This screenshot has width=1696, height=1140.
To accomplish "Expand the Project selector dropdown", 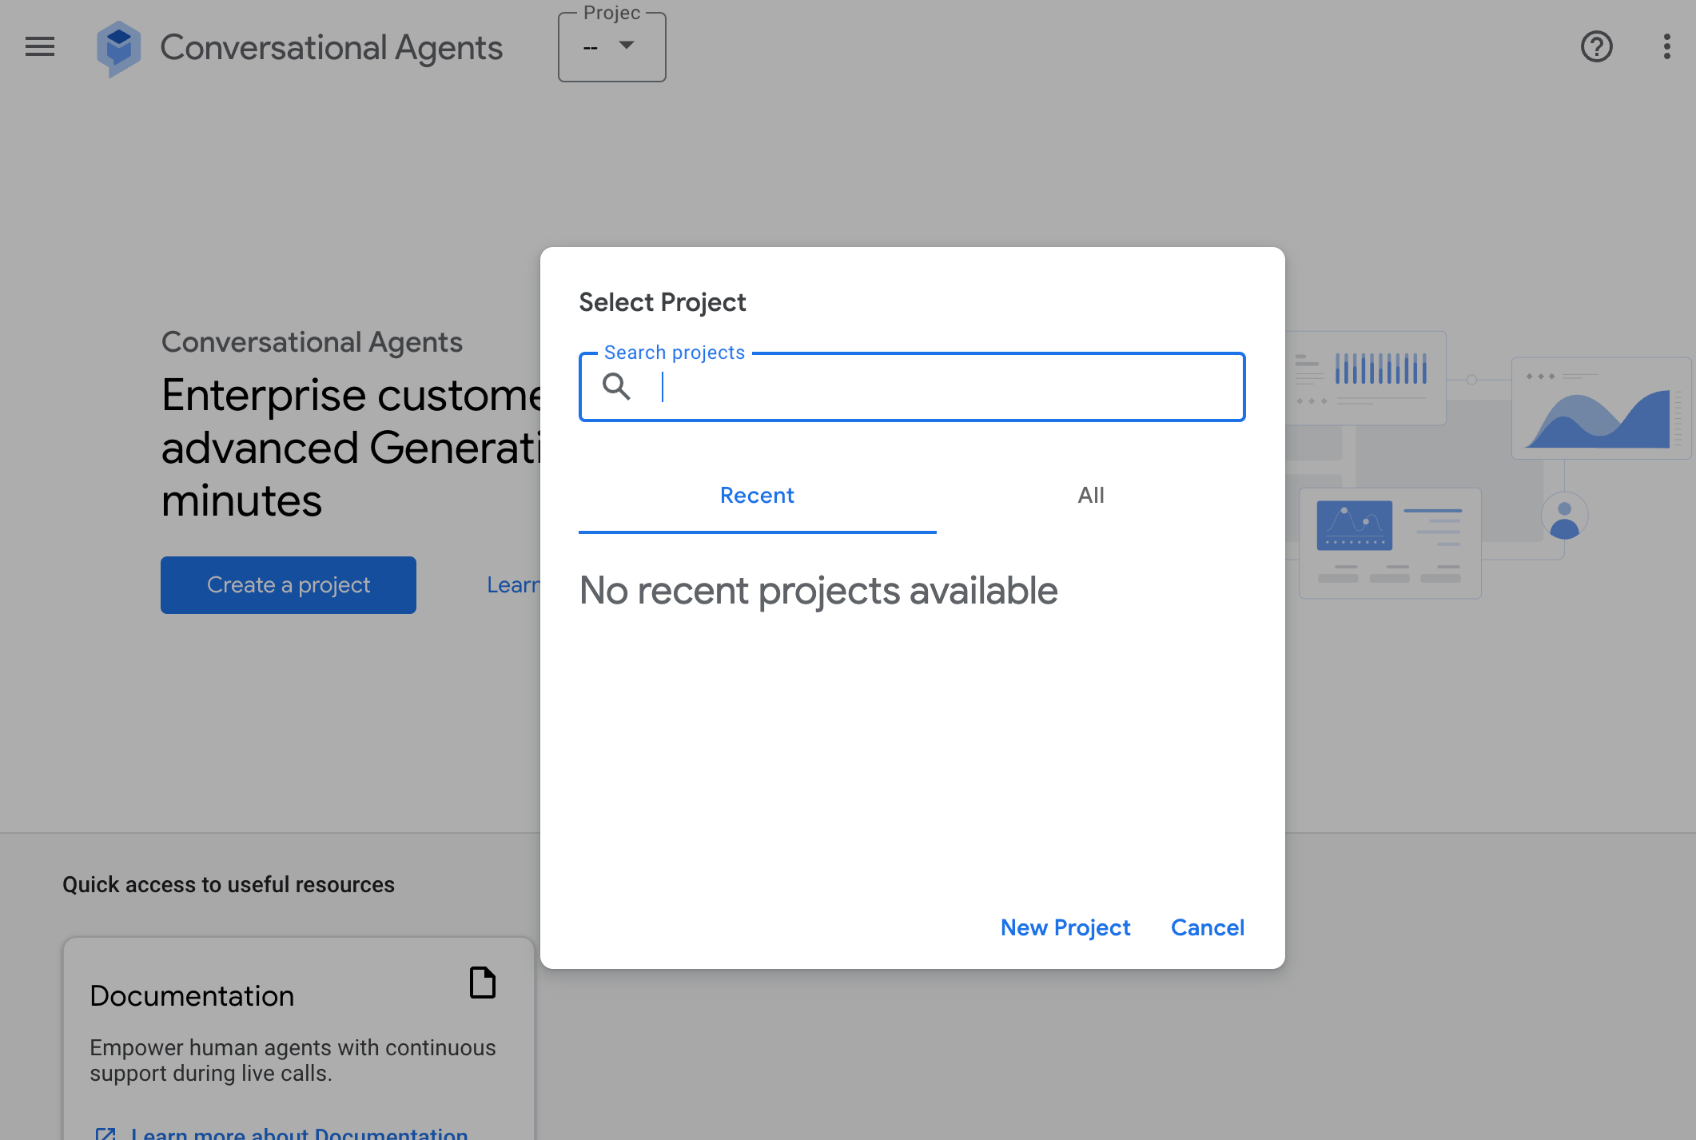I will click(611, 47).
